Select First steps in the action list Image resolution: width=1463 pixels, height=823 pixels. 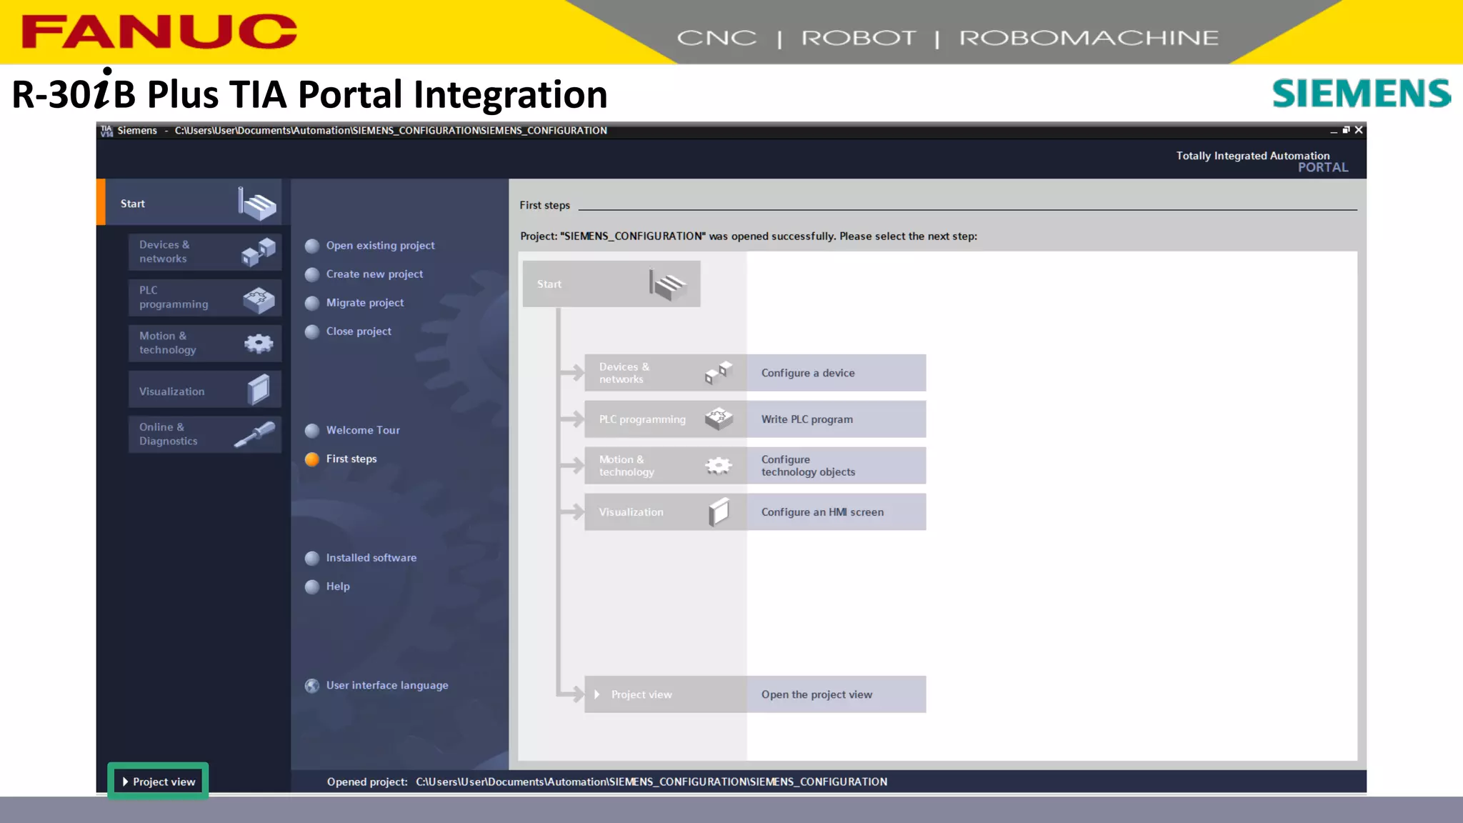[351, 459]
